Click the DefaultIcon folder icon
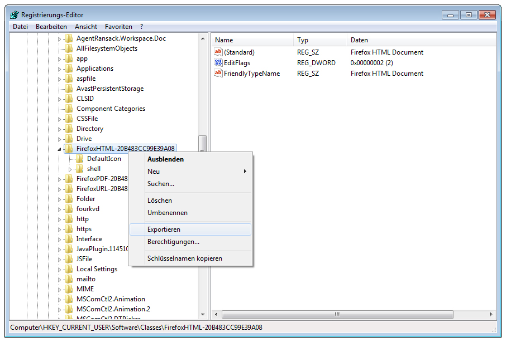506x342 pixels. coord(79,159)
